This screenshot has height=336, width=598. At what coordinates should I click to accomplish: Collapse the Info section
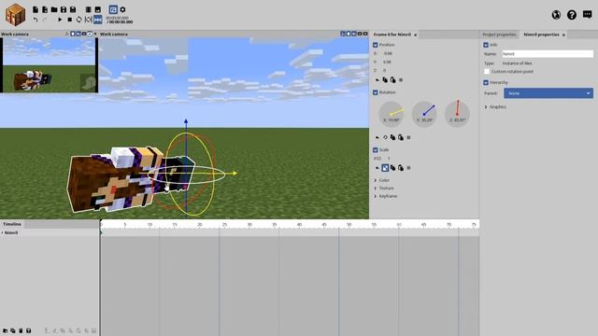point(486,45)
